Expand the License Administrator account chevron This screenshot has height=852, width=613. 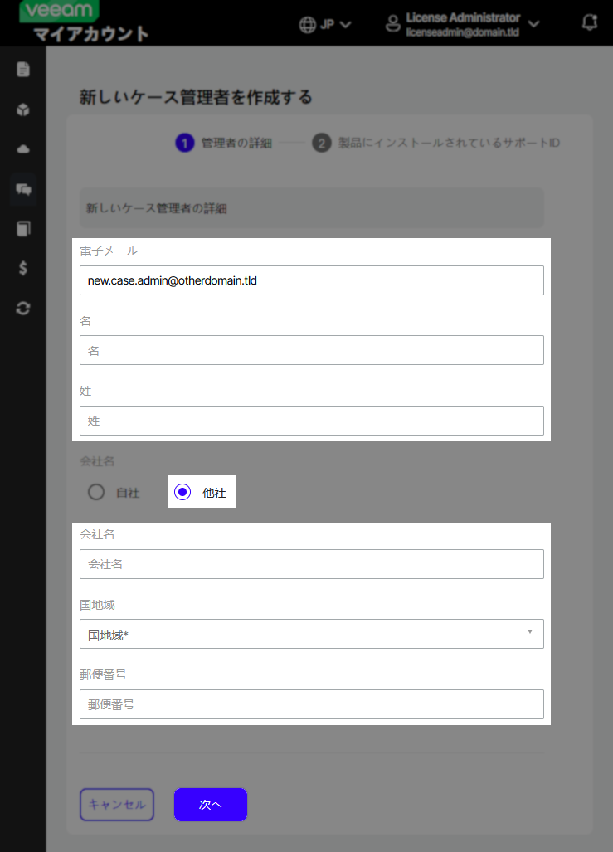(x=533, y=24)
